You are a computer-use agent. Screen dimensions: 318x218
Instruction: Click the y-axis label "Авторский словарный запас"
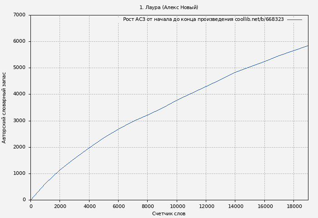tap(5, 108)
